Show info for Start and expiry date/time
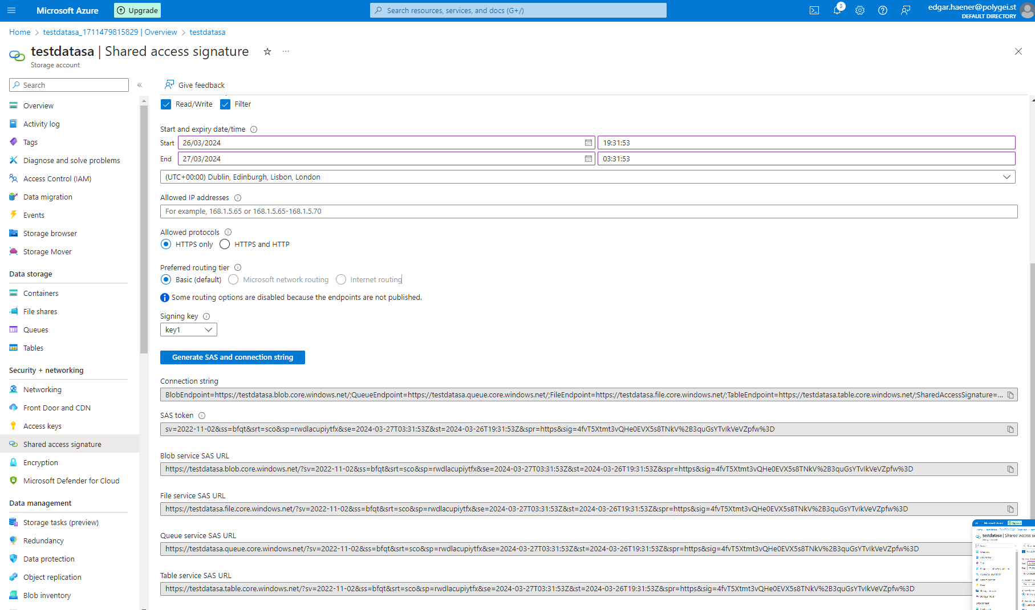 254,129
